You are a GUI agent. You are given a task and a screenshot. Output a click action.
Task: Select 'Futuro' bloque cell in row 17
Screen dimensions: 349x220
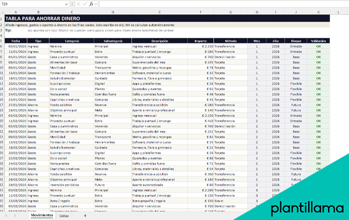click(296, 105)
